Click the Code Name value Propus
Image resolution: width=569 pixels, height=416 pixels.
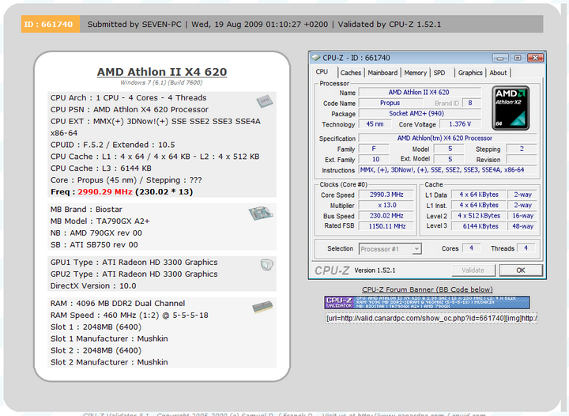click(x=390, y=103)
